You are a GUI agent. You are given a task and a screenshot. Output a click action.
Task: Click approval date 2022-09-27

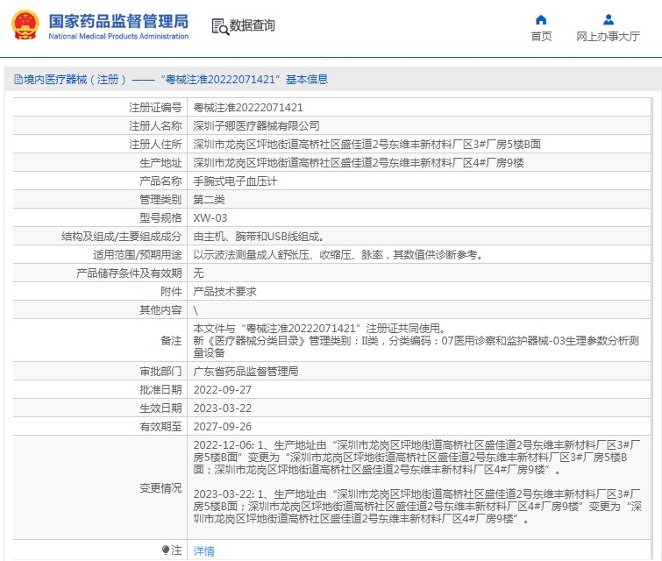(223, 390)
